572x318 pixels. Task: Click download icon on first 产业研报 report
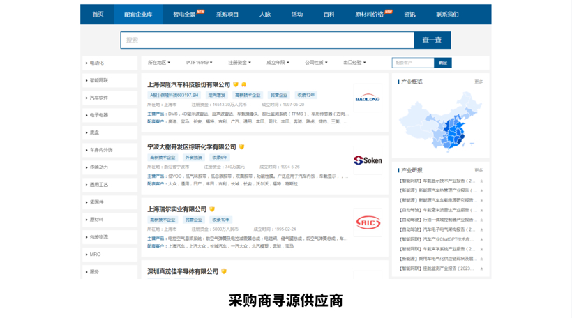pyautogui.click(x=481, y=181)
